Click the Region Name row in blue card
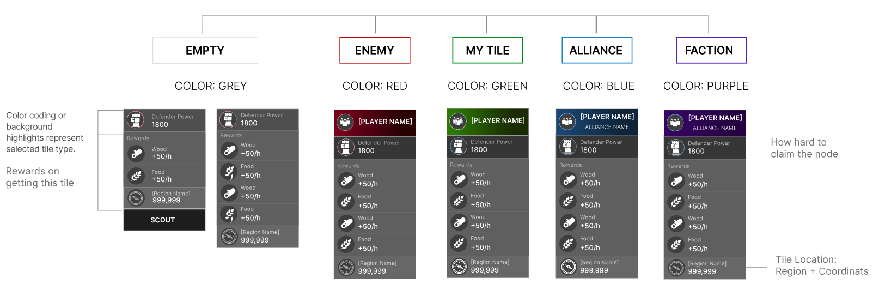Viewport: 873px width, 284px height. pos(597,267)
